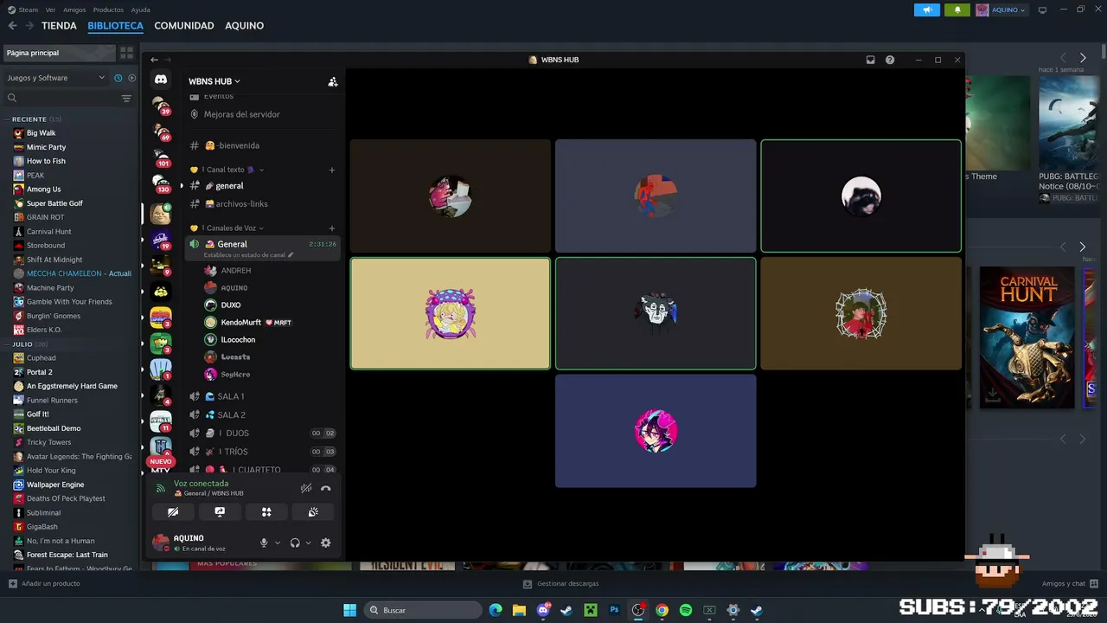Viewport: 1107px width, 623px height.
Task: Disconnect from the voice call
Action: 325,488
